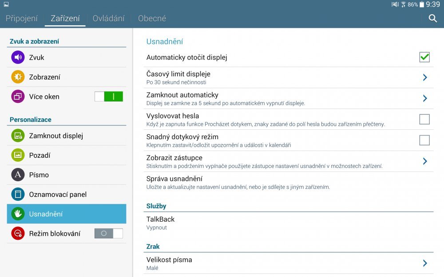This screenshot has height=277, width=444.
Task: Check the Snadný dotykový režim box
Action: point(424,140)
